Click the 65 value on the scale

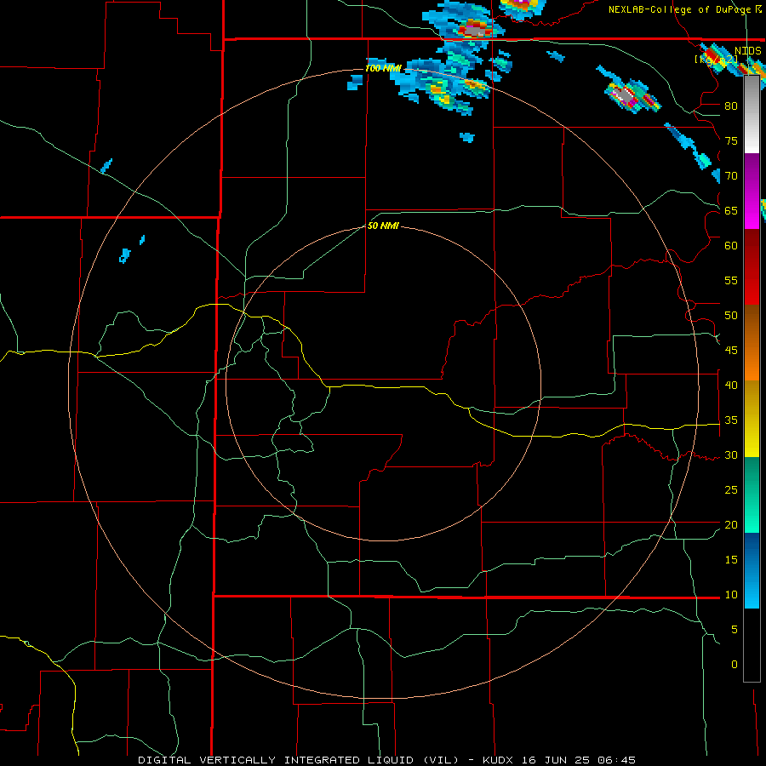pos(731,210)
